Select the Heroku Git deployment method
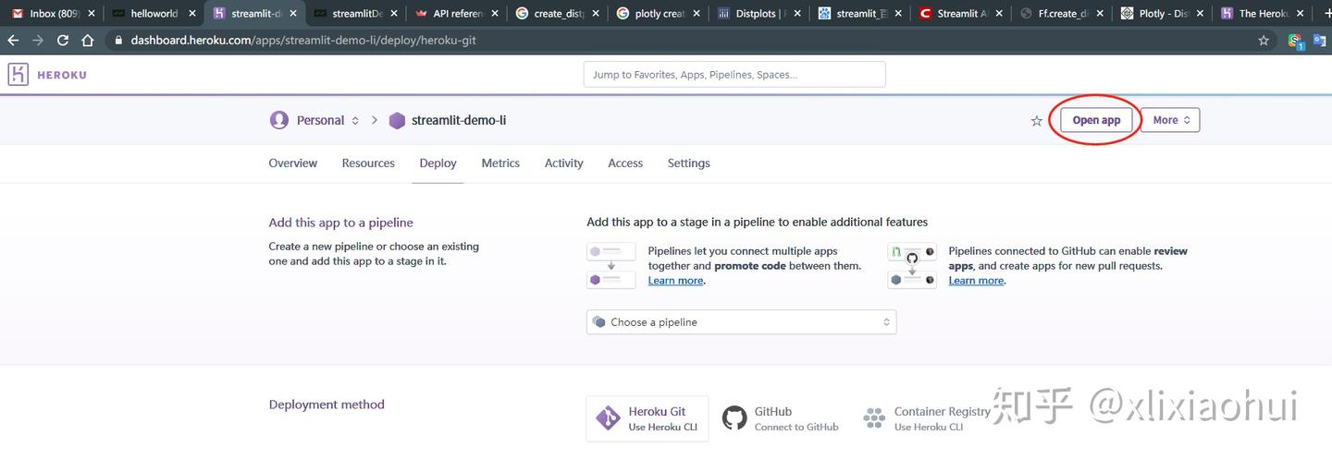This screenshot has width=1332, height=459. tap(647, 418)
